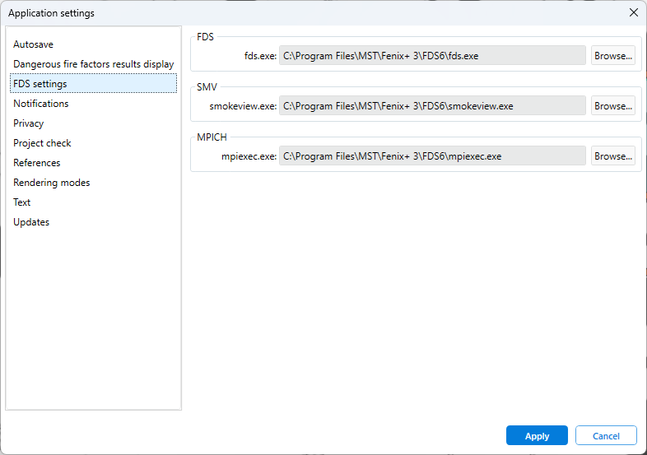
Task: Go to Privacy settings
Action: click(x=29, y=123)
